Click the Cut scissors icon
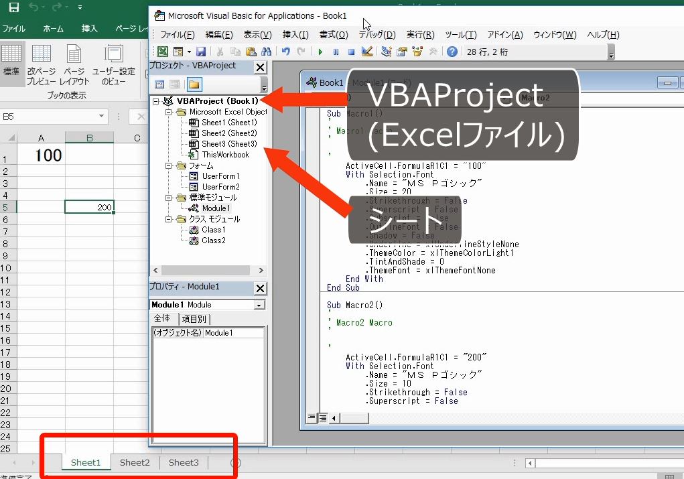 coord(220,52)
